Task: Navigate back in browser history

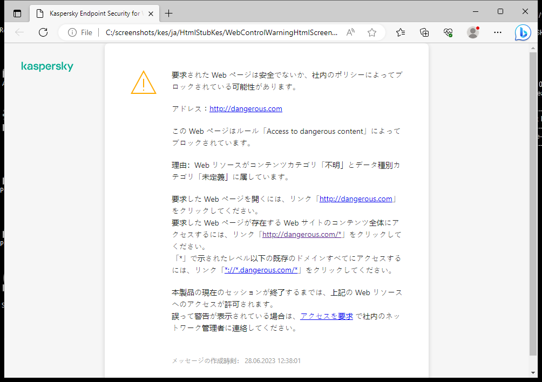Action: pyautogui.click(x=19, y=32)
